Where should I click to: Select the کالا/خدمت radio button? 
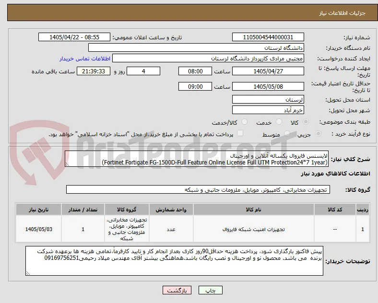[245, 122]
